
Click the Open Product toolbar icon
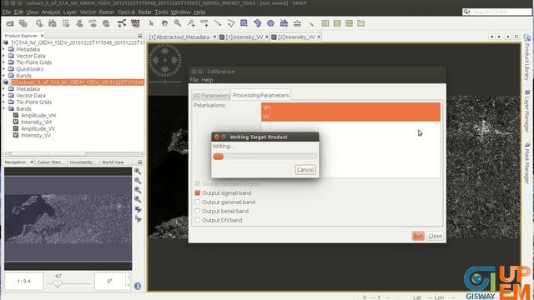click(9, 23)
